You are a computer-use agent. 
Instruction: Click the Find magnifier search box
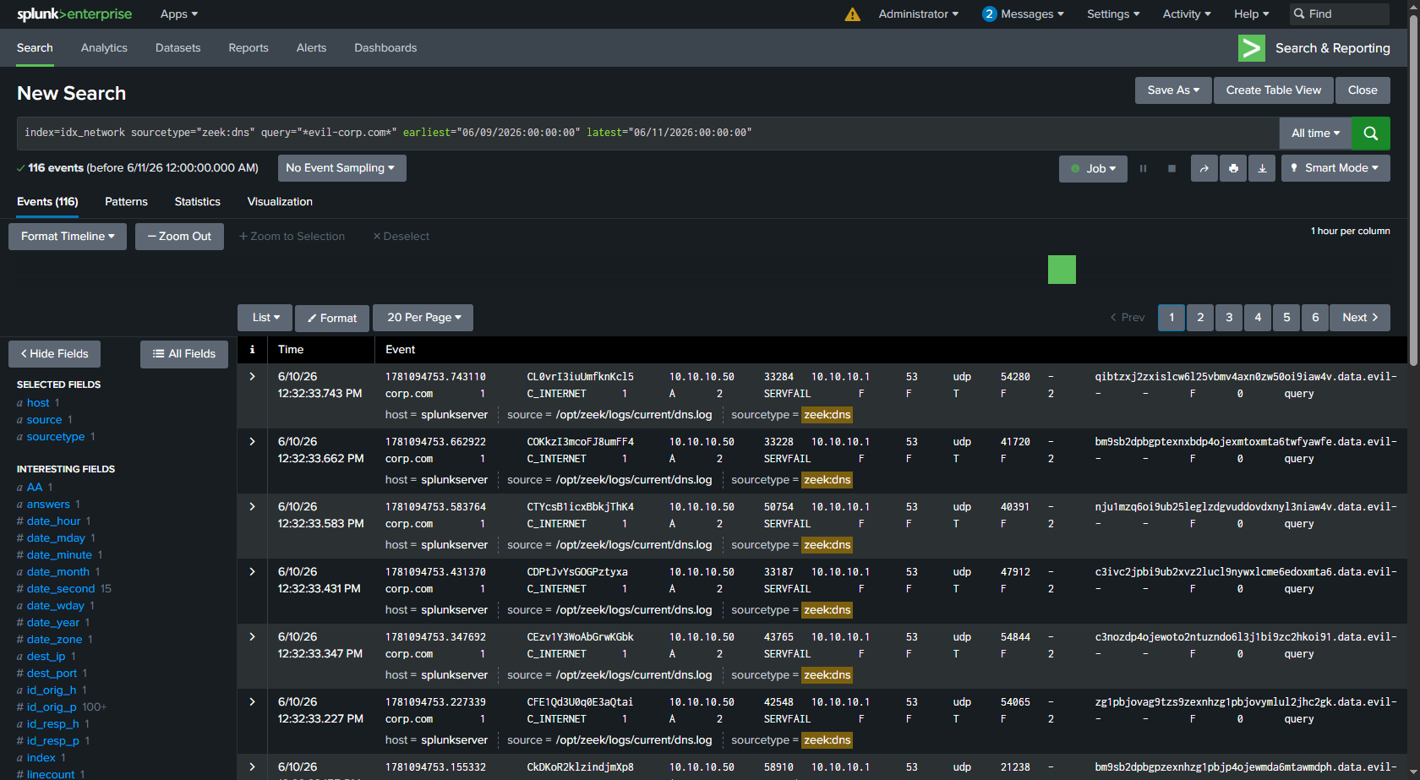click(x=1340, y=14)
